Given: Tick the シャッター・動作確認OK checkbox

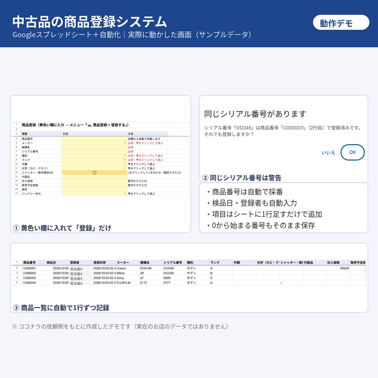Looking at the screenshot, I should click(x=94, y=173).
